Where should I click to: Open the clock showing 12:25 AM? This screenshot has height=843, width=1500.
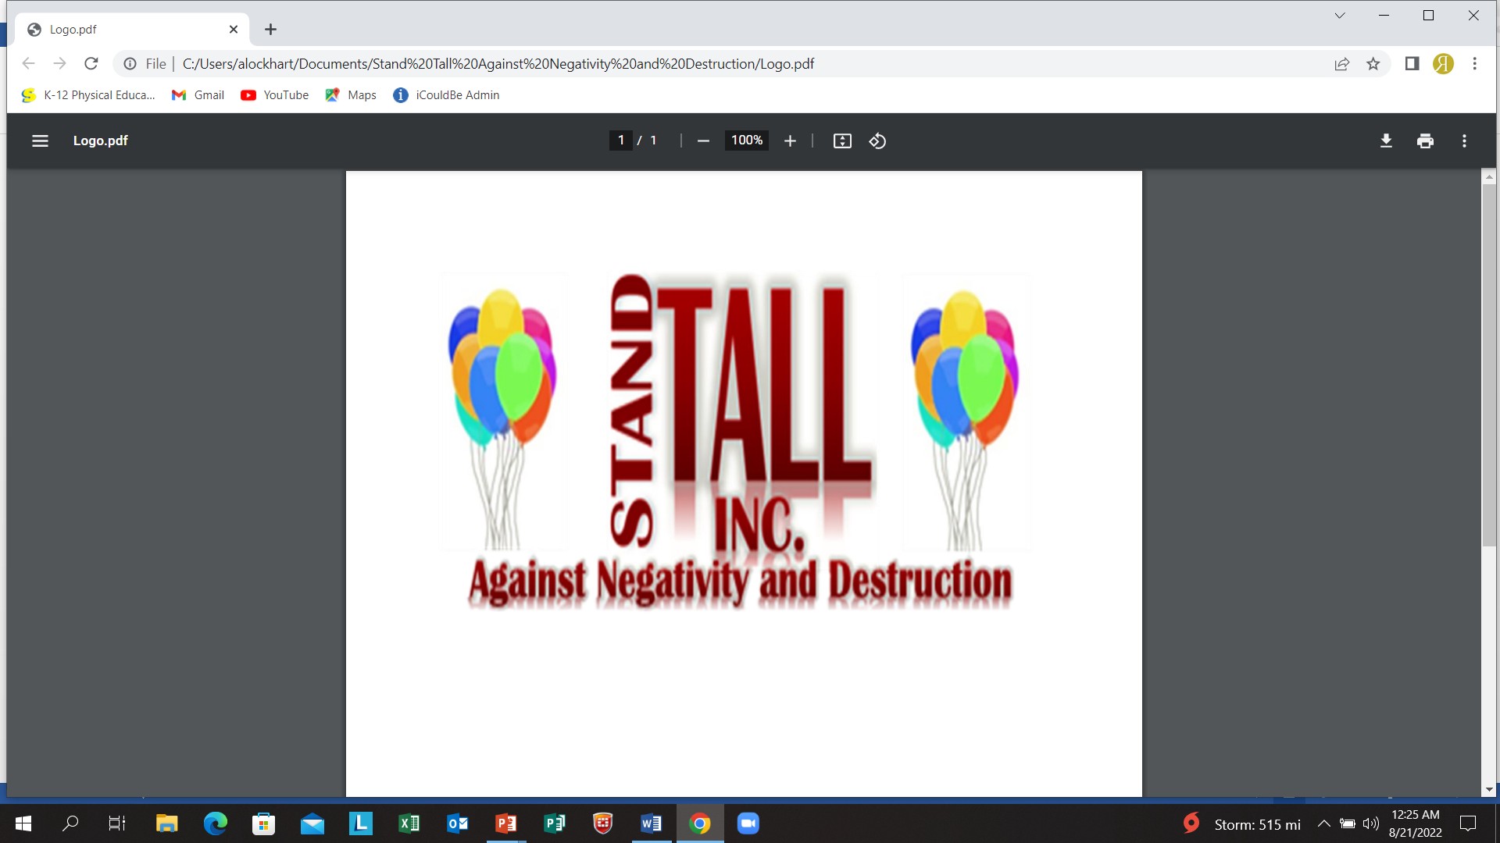[x=1415, y=823]
